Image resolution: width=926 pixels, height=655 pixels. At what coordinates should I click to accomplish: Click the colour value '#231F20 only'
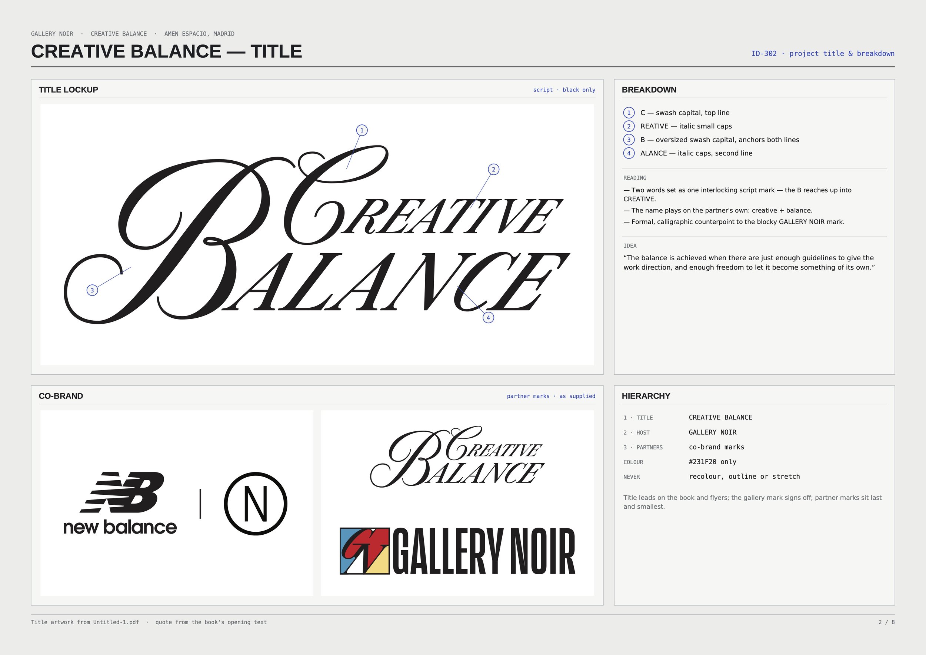point(712,462)
